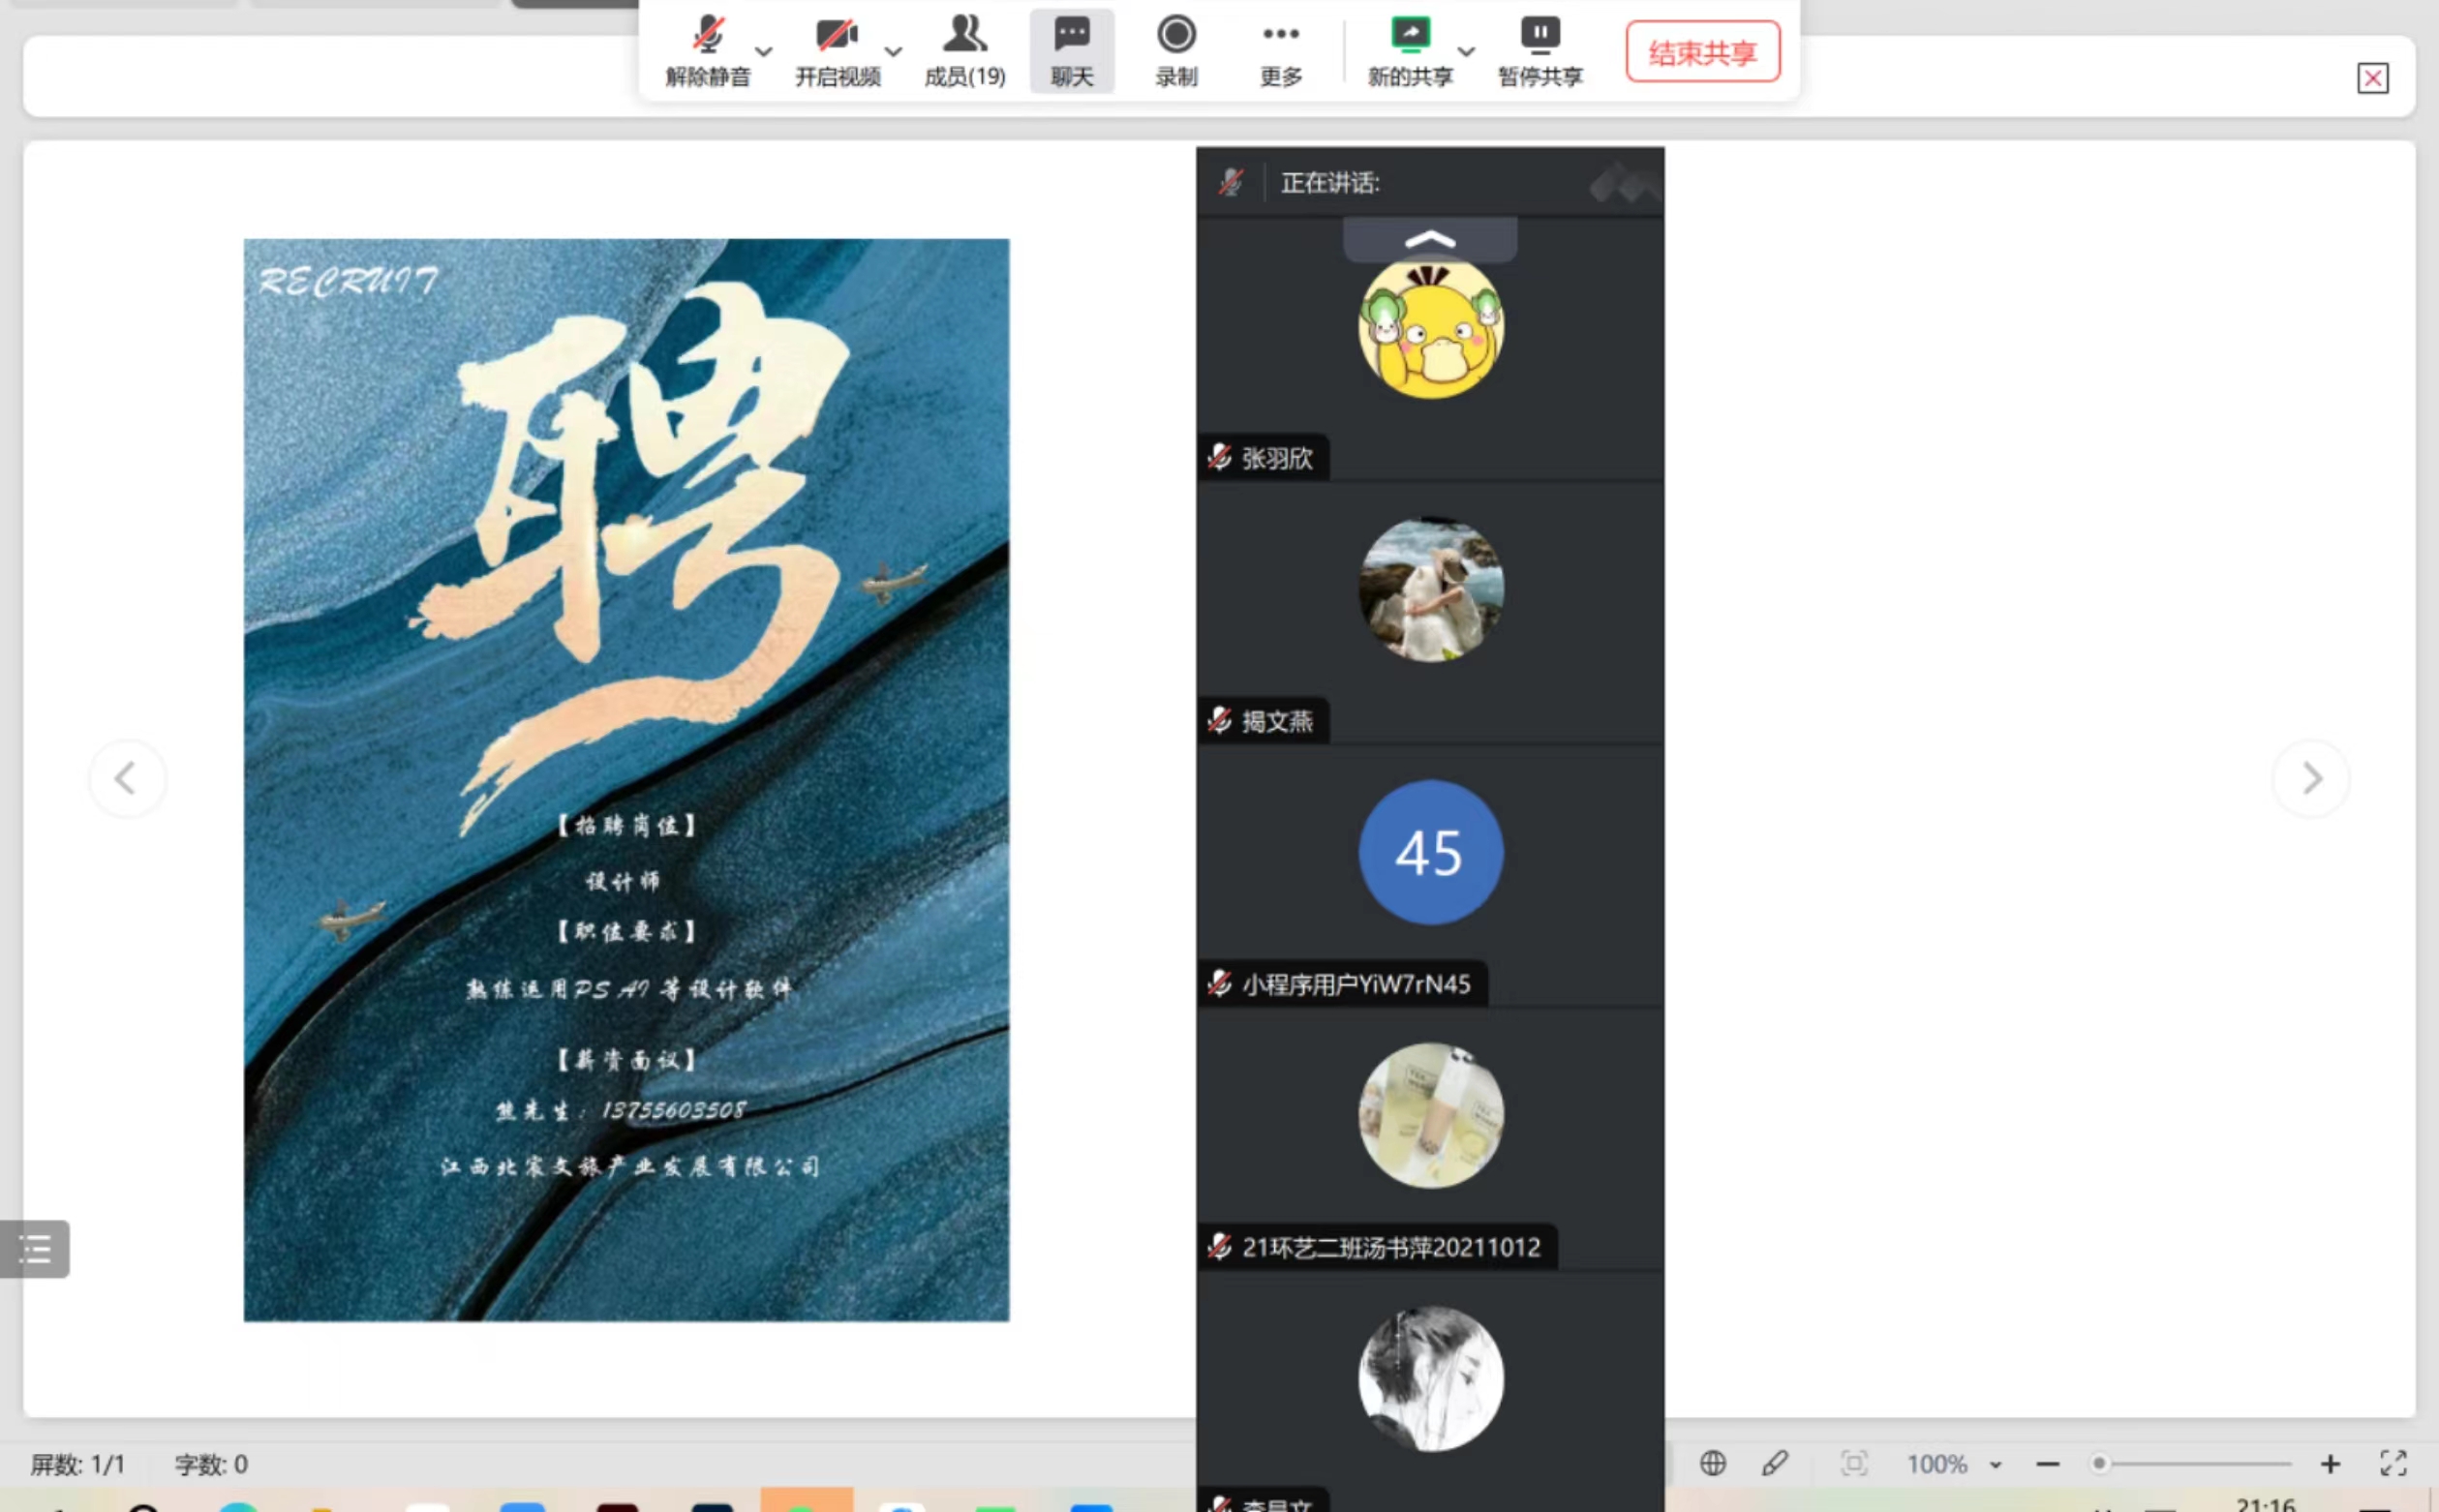Click the globe icon in status bar

(x=1712, y=1463)
